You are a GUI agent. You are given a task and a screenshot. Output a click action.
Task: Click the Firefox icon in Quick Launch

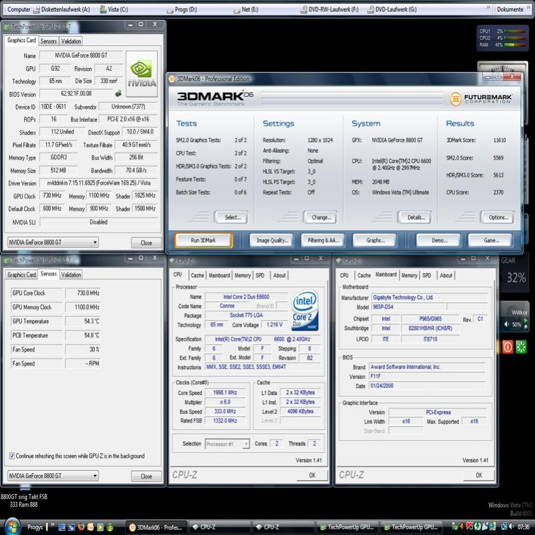tap(81, 527)
